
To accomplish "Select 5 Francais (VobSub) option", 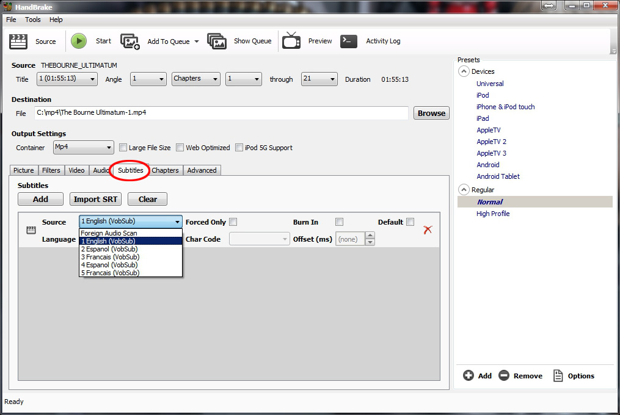I will coord(131,273).
